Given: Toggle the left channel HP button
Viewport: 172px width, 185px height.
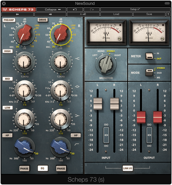Looking at the screenshot, I should 7,135.
